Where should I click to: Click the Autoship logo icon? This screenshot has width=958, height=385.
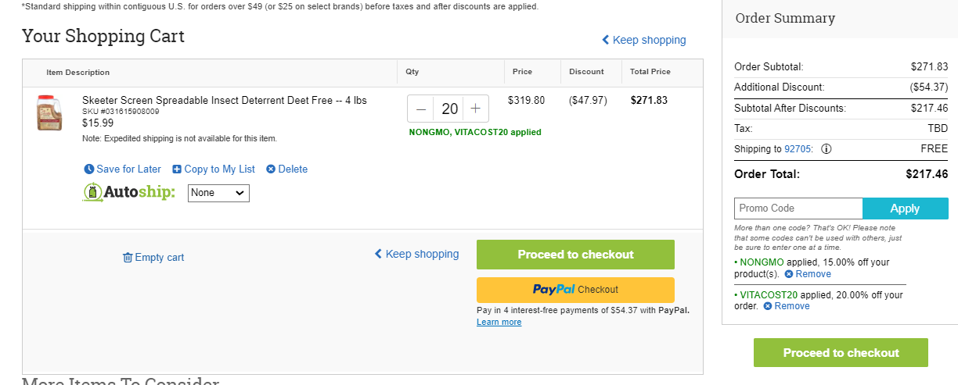coord(93,192)
